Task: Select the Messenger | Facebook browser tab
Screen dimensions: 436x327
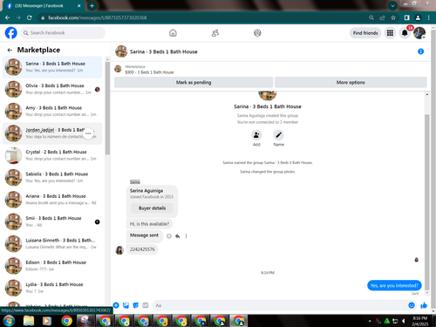Action: (44, 6)
